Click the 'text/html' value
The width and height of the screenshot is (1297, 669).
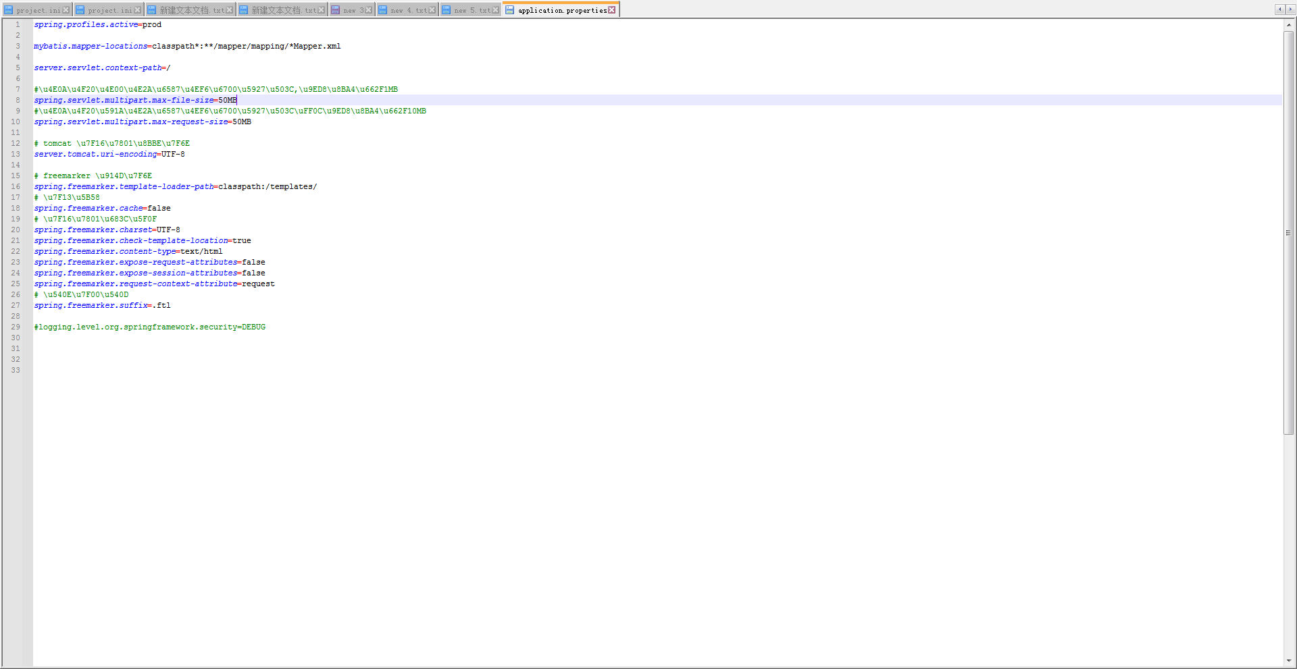[x=201, y=251]
